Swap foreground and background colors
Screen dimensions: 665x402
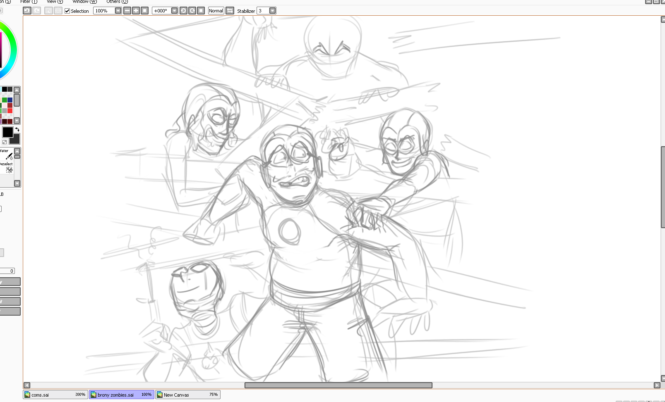pyautogui.click(x=17, y=130)
